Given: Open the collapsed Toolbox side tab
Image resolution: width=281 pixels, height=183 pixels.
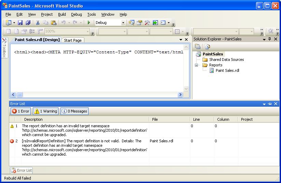Looking at the screenshot, I should [4, 48].
